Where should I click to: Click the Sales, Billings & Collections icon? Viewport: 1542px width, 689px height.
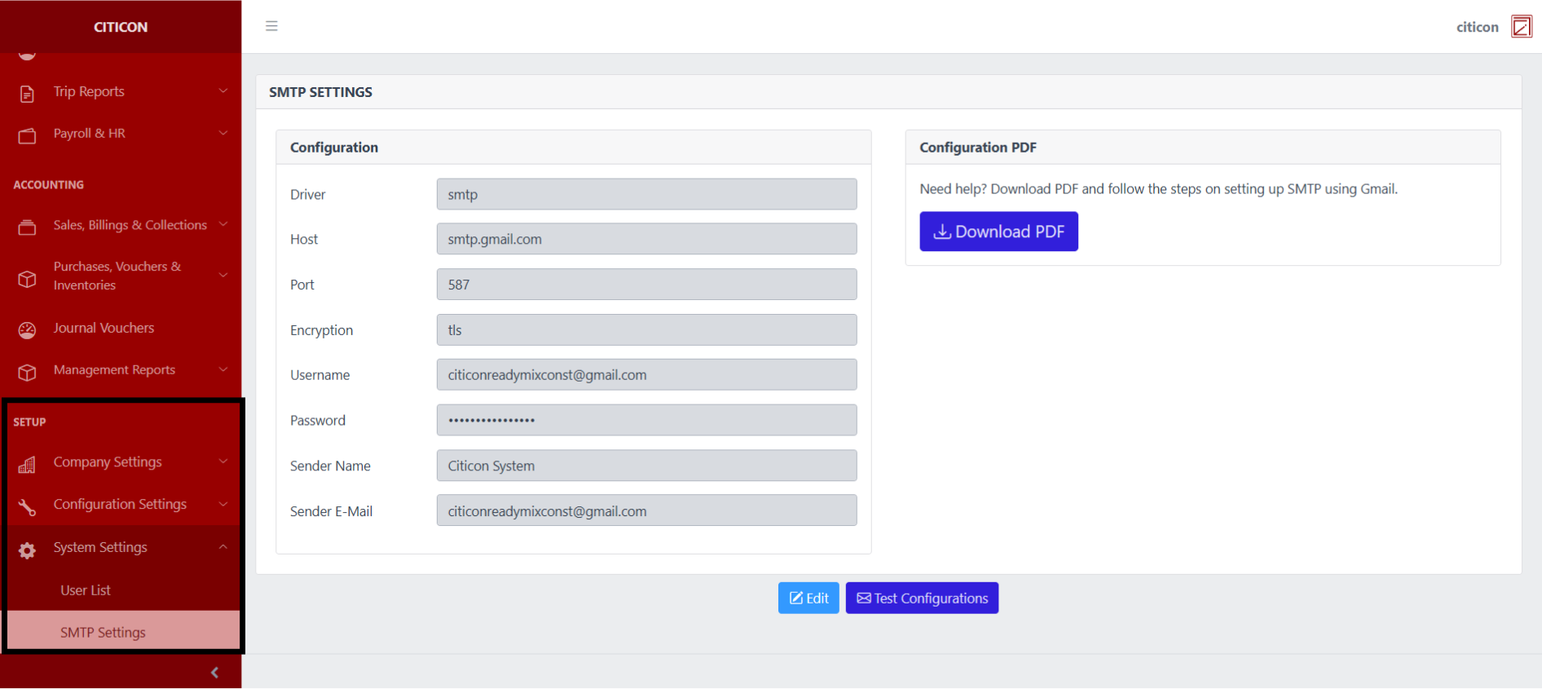[27, 227]
